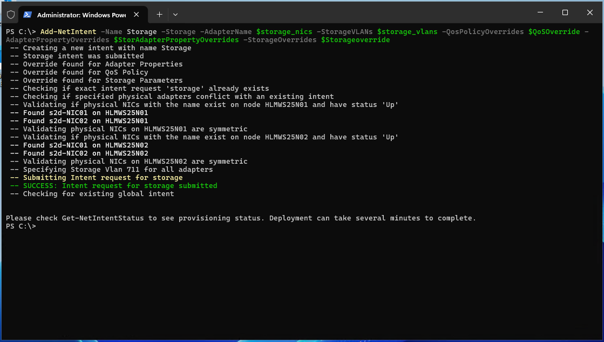Click the yellow Submitting Intent request line
This screenshot has width=604, height=342.
coord(103,178)
